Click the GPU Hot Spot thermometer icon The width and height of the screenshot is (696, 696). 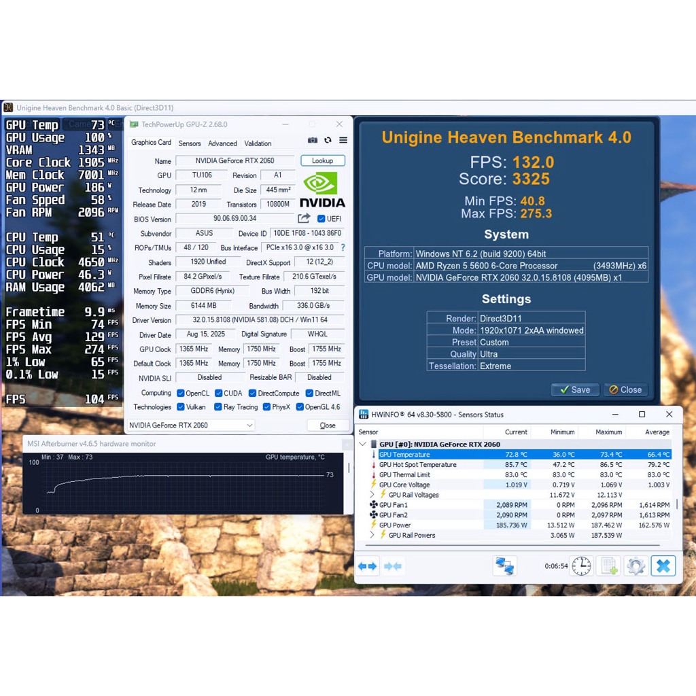(374, 465)
